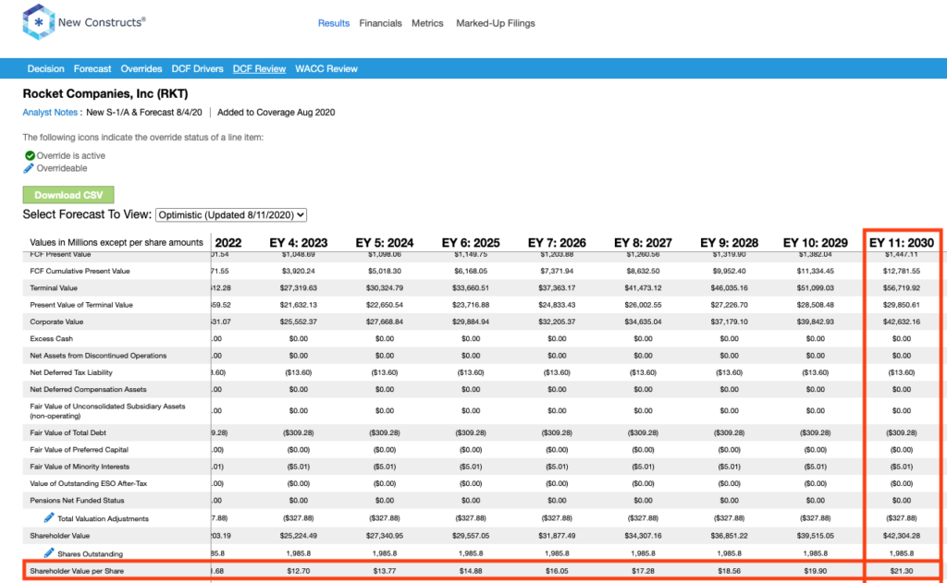Click the New Constructs hexagon logo
This screenshot has width=947, height=583.
click(38, 22)
